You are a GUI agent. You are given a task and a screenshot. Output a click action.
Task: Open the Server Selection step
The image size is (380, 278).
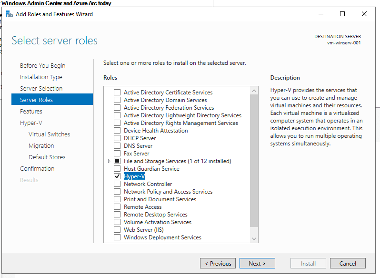tap(41, 89)
